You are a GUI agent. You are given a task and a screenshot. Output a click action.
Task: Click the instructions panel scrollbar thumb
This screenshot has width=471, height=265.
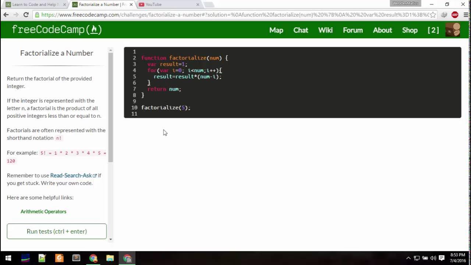coord(110,107)
